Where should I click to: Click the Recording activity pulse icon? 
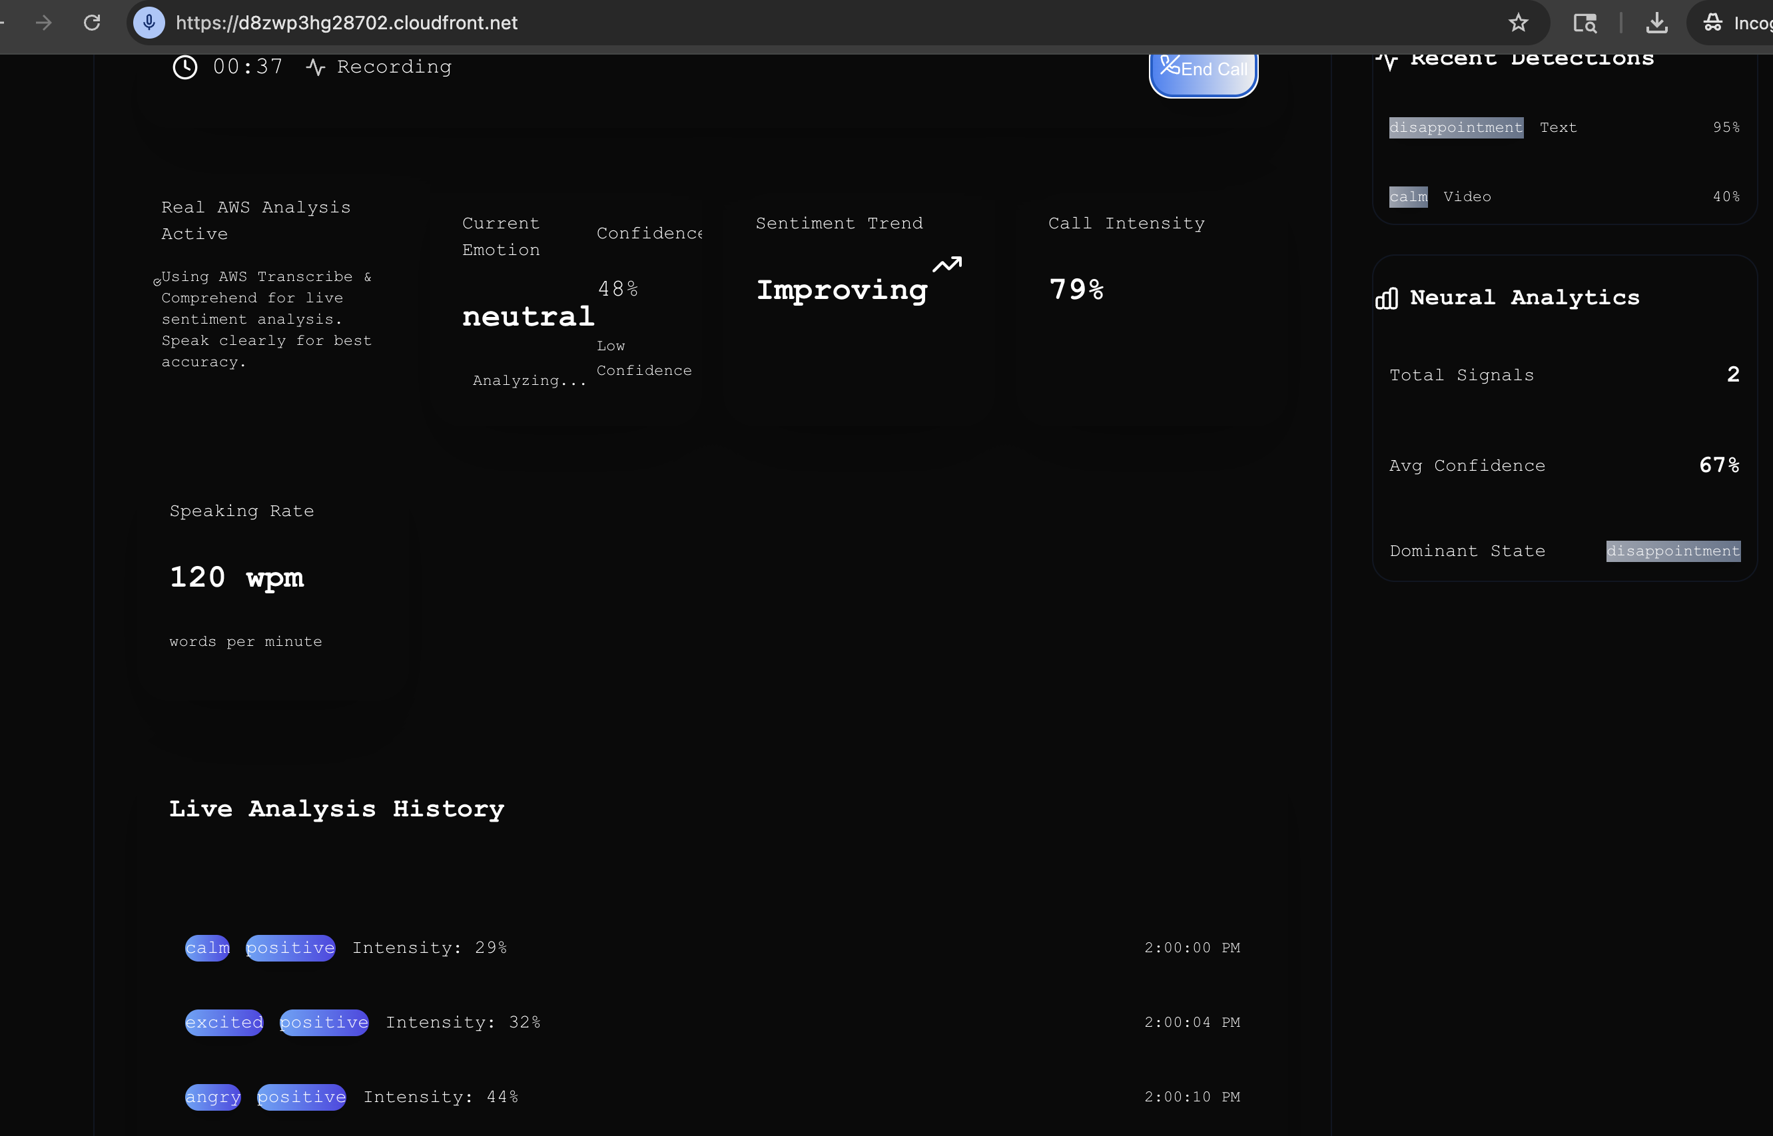[316, 67]
